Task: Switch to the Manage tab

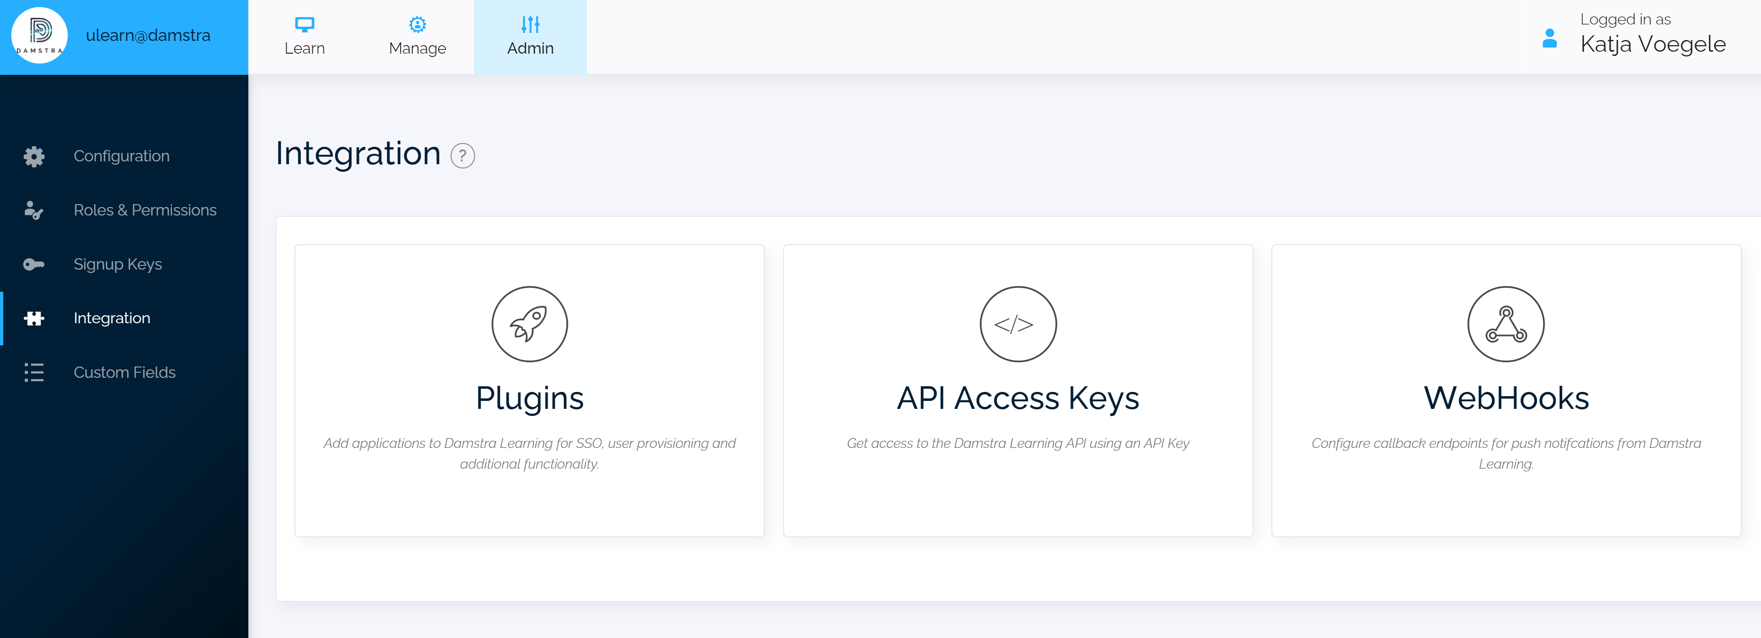Action: click(417, 37)
